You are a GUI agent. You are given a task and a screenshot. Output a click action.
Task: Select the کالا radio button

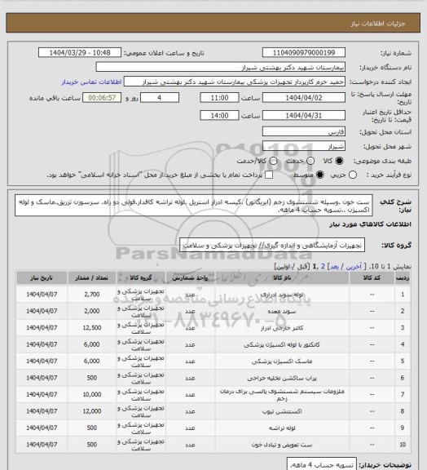tap(339, 161)
